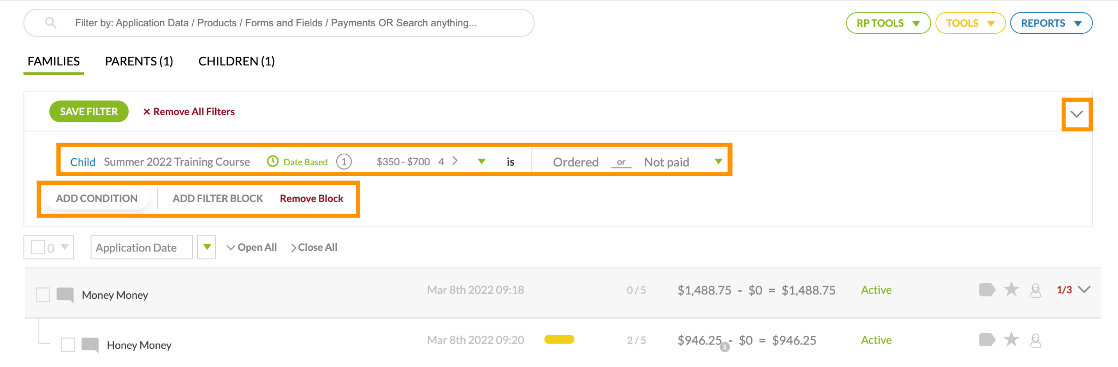Switch to the PARENTS (1) tab
This screenshot has height=367, width=1118.
[x=139, y=61]
